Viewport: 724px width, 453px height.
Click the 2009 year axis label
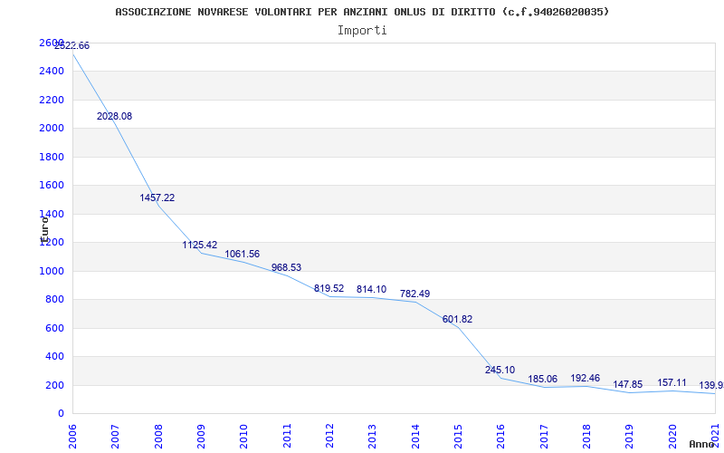click(x=201, y=437)
